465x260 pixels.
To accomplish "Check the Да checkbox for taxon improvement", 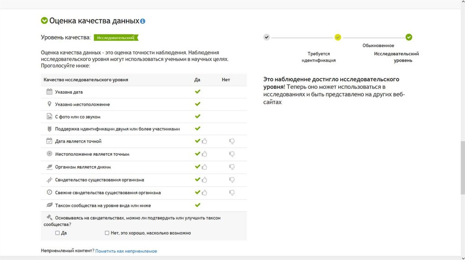I will (58, 233).
